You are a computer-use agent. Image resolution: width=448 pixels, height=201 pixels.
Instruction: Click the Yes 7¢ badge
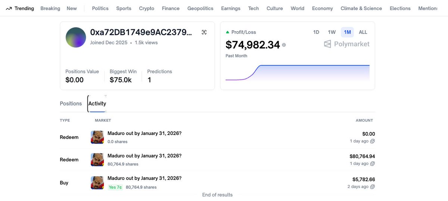point(115,187)
